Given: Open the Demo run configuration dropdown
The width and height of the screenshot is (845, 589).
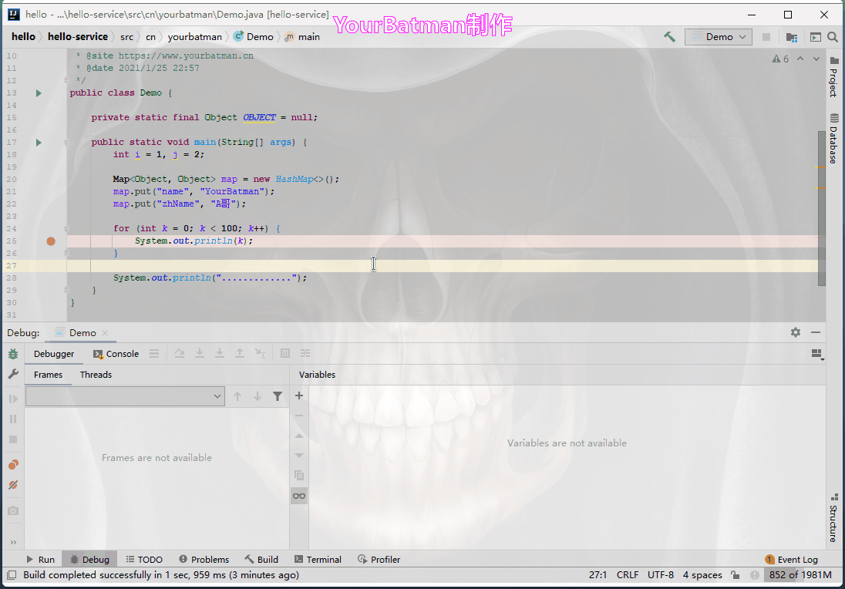Looking at the screenshot, I should point(719,37).
